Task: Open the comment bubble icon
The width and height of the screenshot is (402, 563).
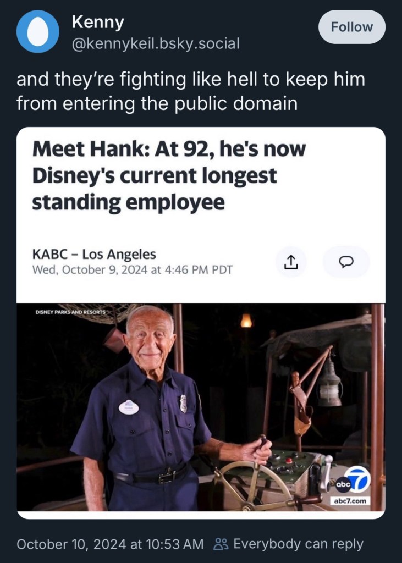Action: (x=346, y=262)
